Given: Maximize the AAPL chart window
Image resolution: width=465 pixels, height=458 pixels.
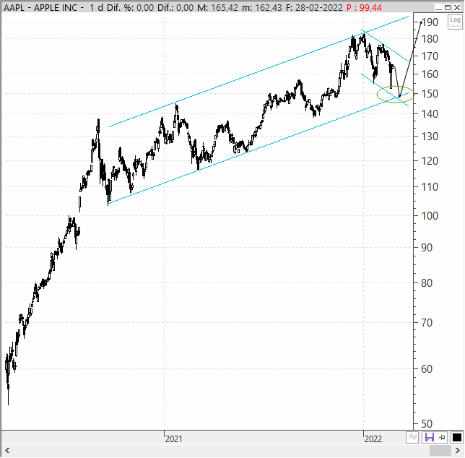Looking at the screenshot, I should click(x=448, y=7).
